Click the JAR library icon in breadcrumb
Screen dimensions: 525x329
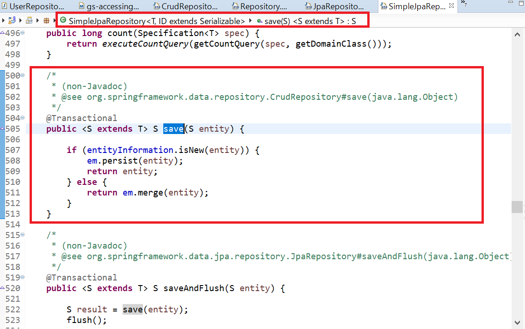[29, 21]
